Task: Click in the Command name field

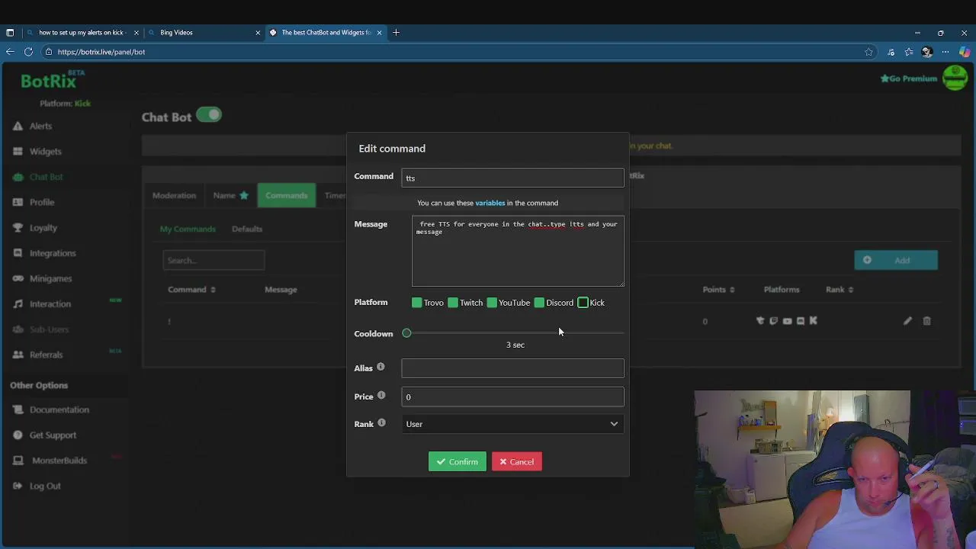Action: [512, 178]
